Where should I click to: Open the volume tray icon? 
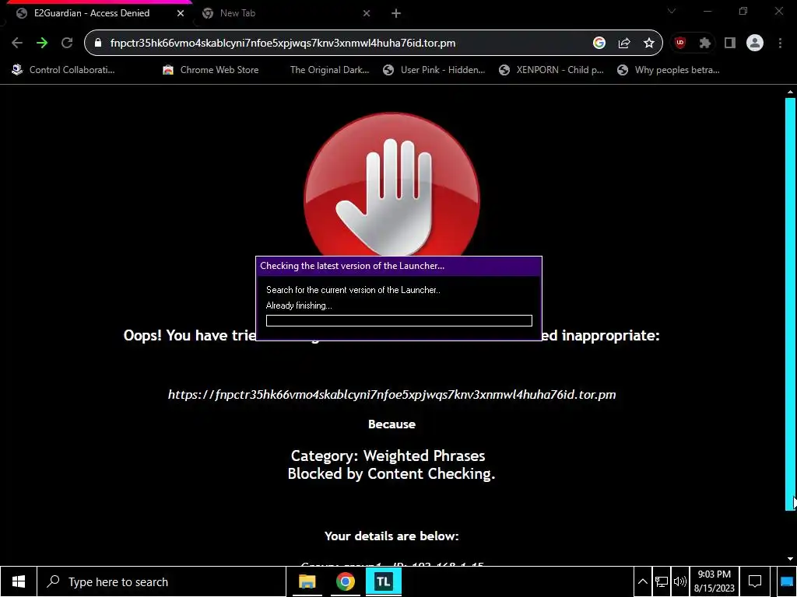coord(679,581)
